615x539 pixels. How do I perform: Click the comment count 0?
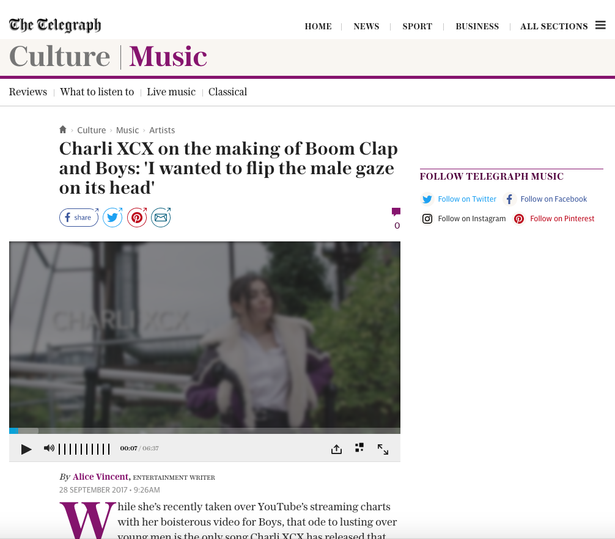click(397, 226)
